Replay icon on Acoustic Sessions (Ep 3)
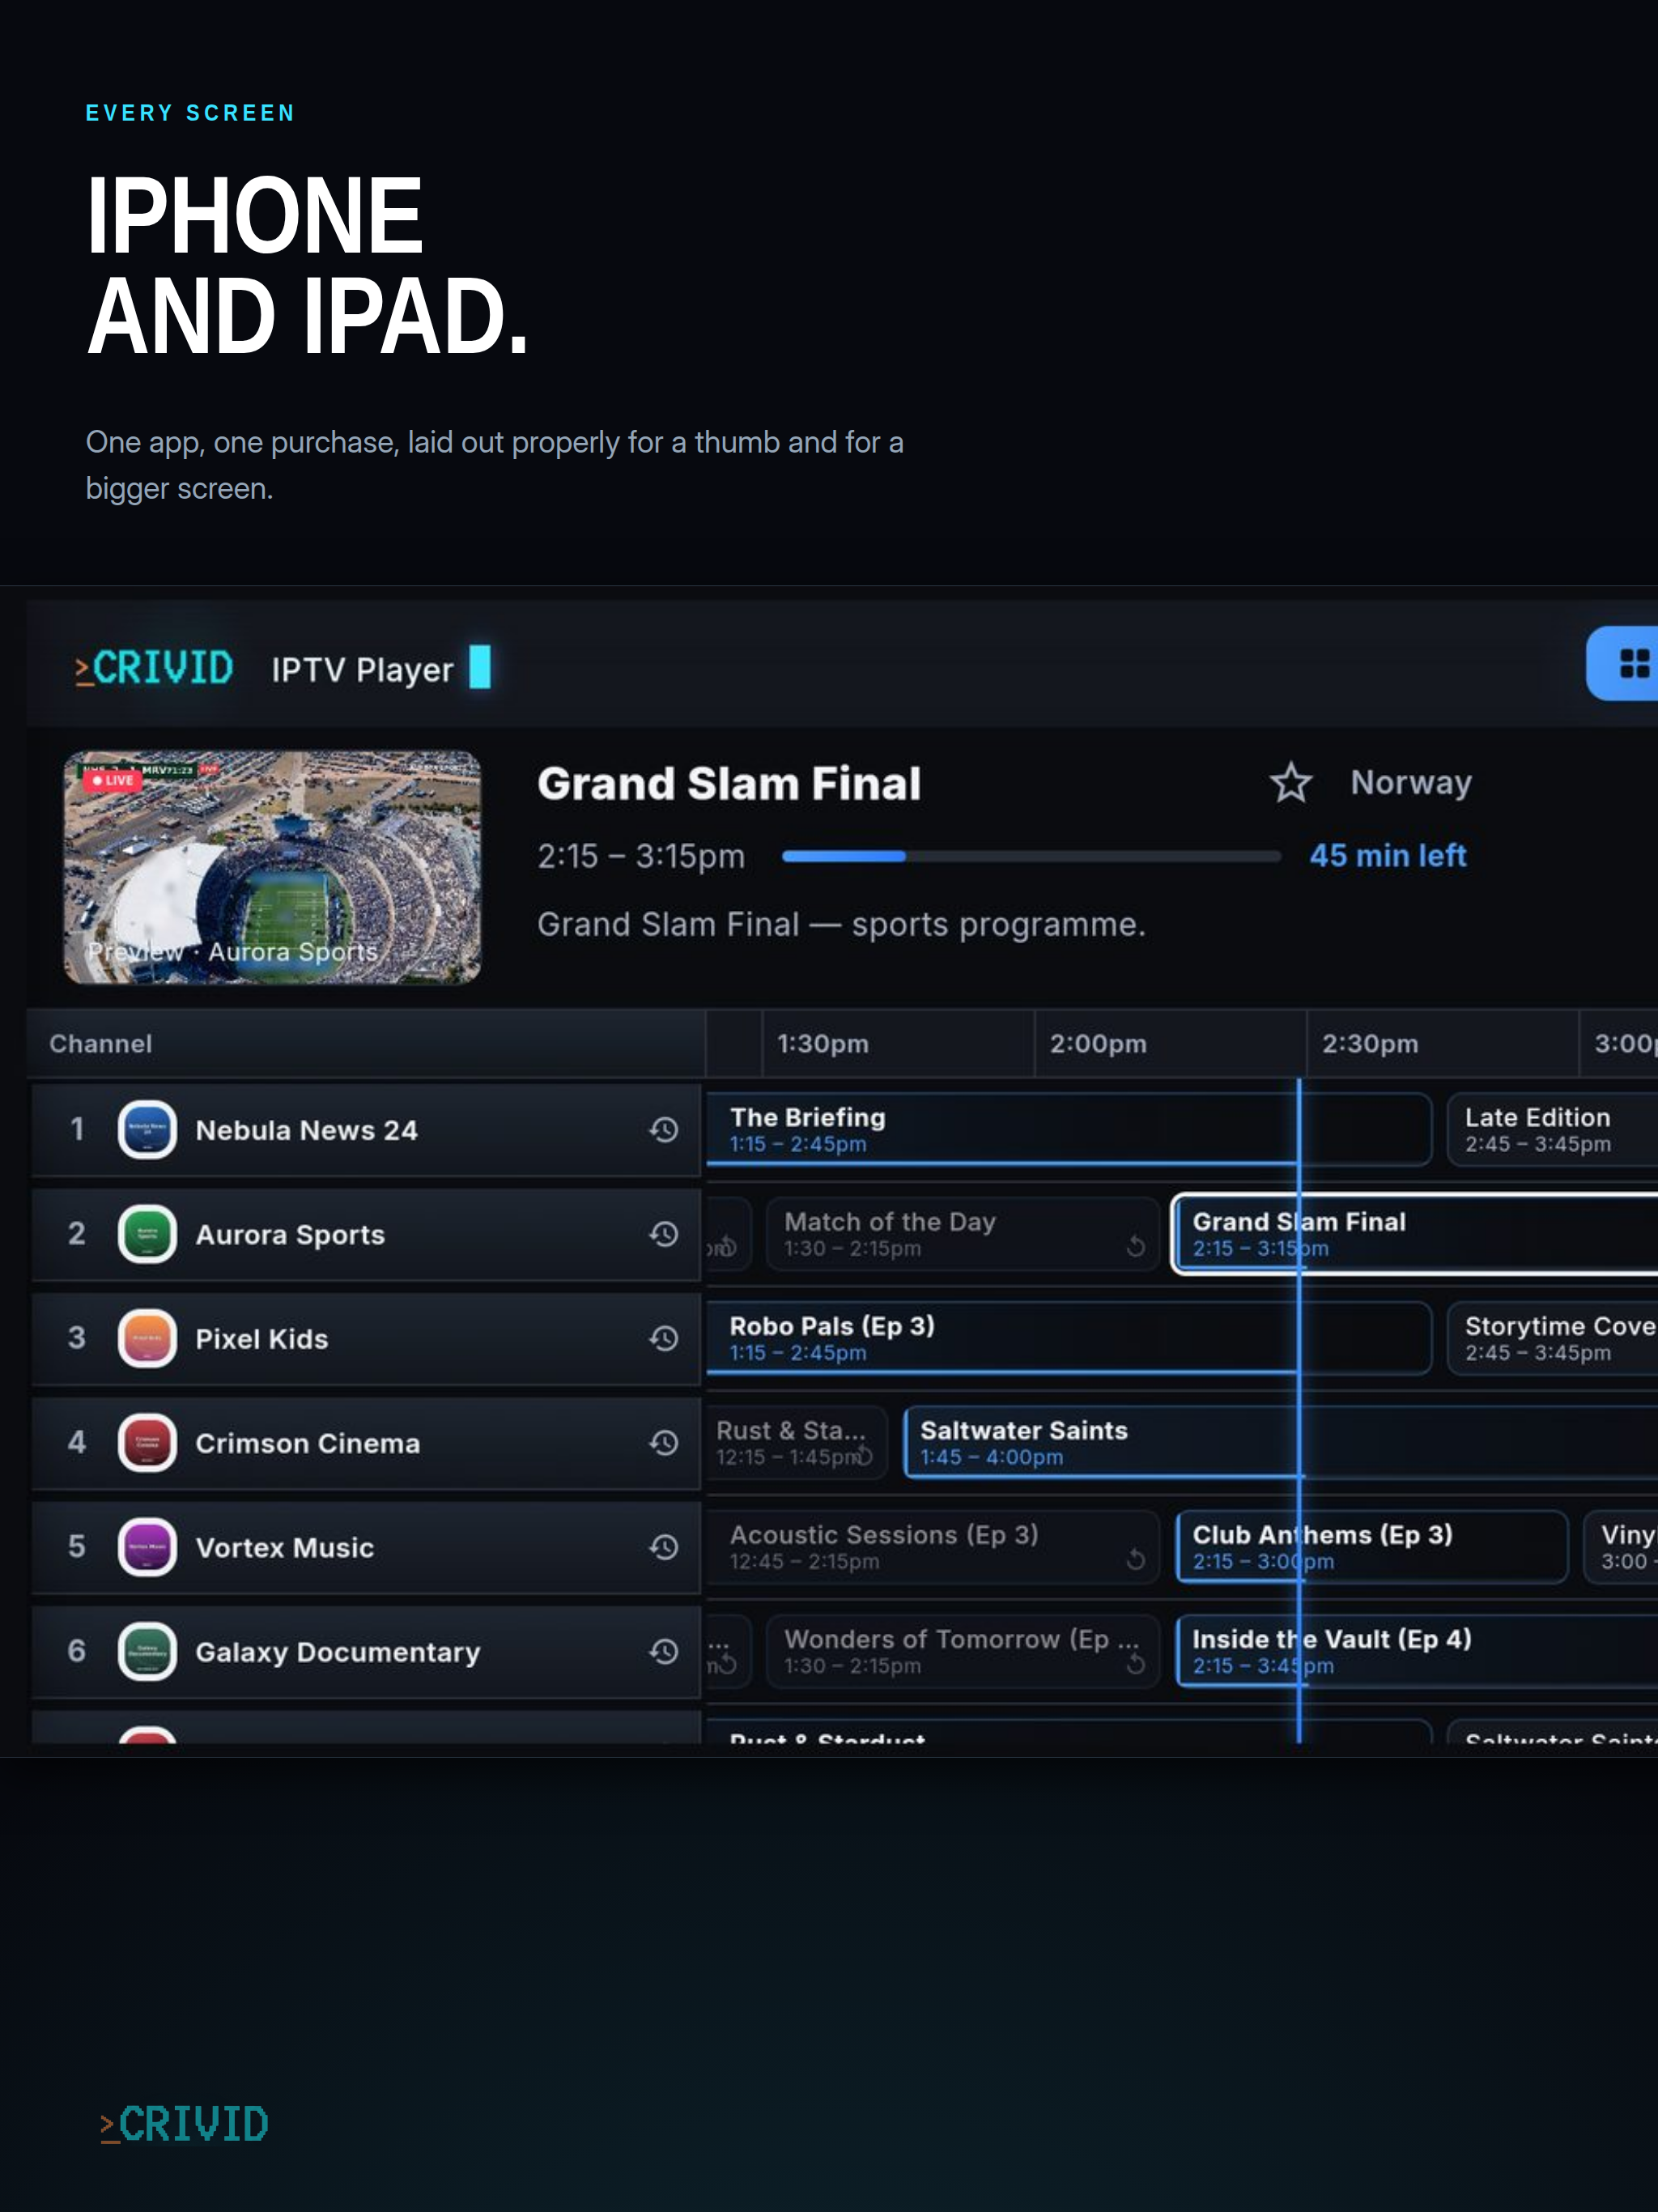This screenshot has width=1658, height=2212. (x=1135, y=1559)
